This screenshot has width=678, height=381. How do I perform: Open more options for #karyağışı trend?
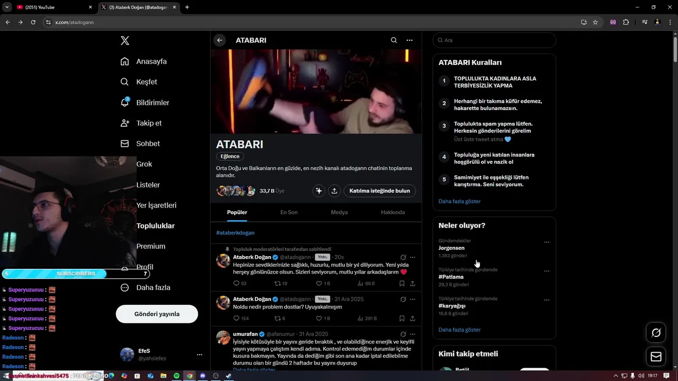point(547,300)
